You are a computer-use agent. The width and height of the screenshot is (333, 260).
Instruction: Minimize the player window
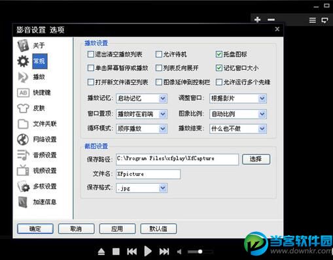pos(316,7)
